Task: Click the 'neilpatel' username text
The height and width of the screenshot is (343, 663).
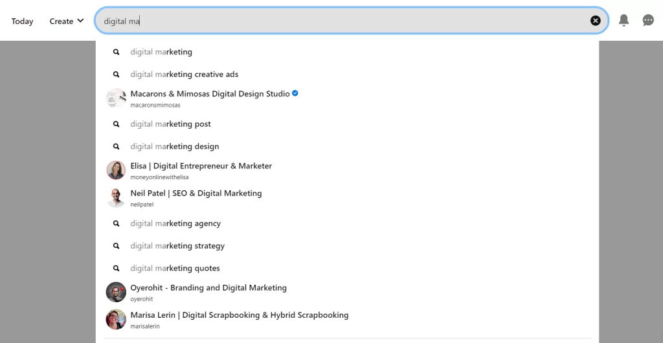Action: coord(142,205)
